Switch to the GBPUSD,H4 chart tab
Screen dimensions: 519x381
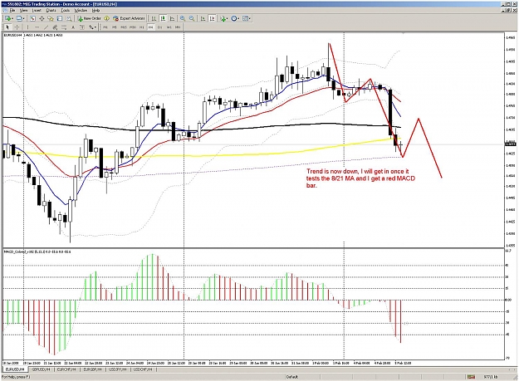(x=41, y=369)
